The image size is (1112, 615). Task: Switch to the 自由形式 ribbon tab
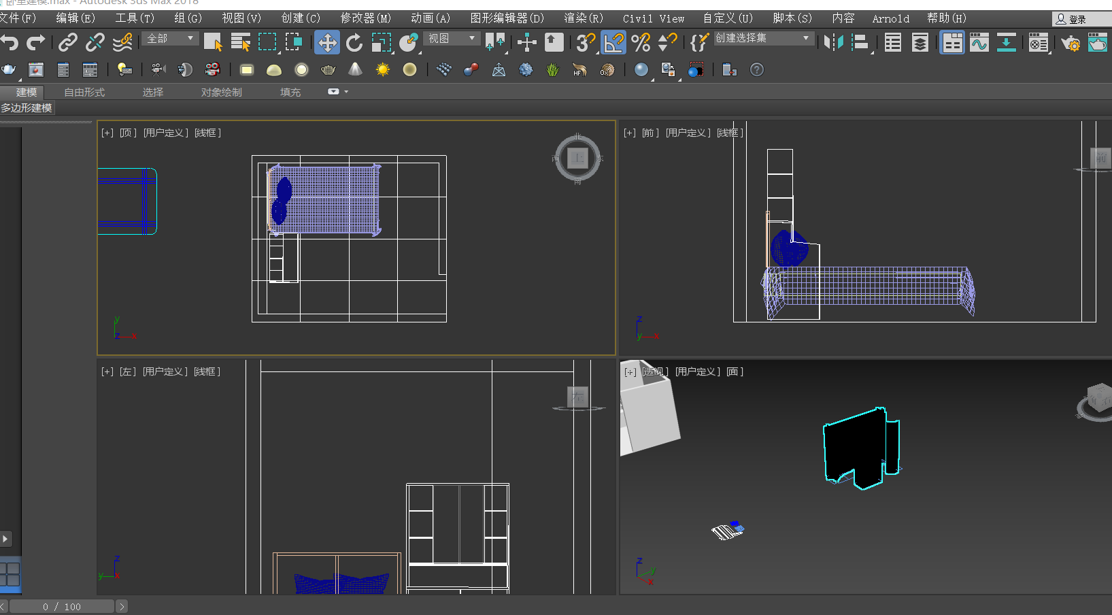84,92
